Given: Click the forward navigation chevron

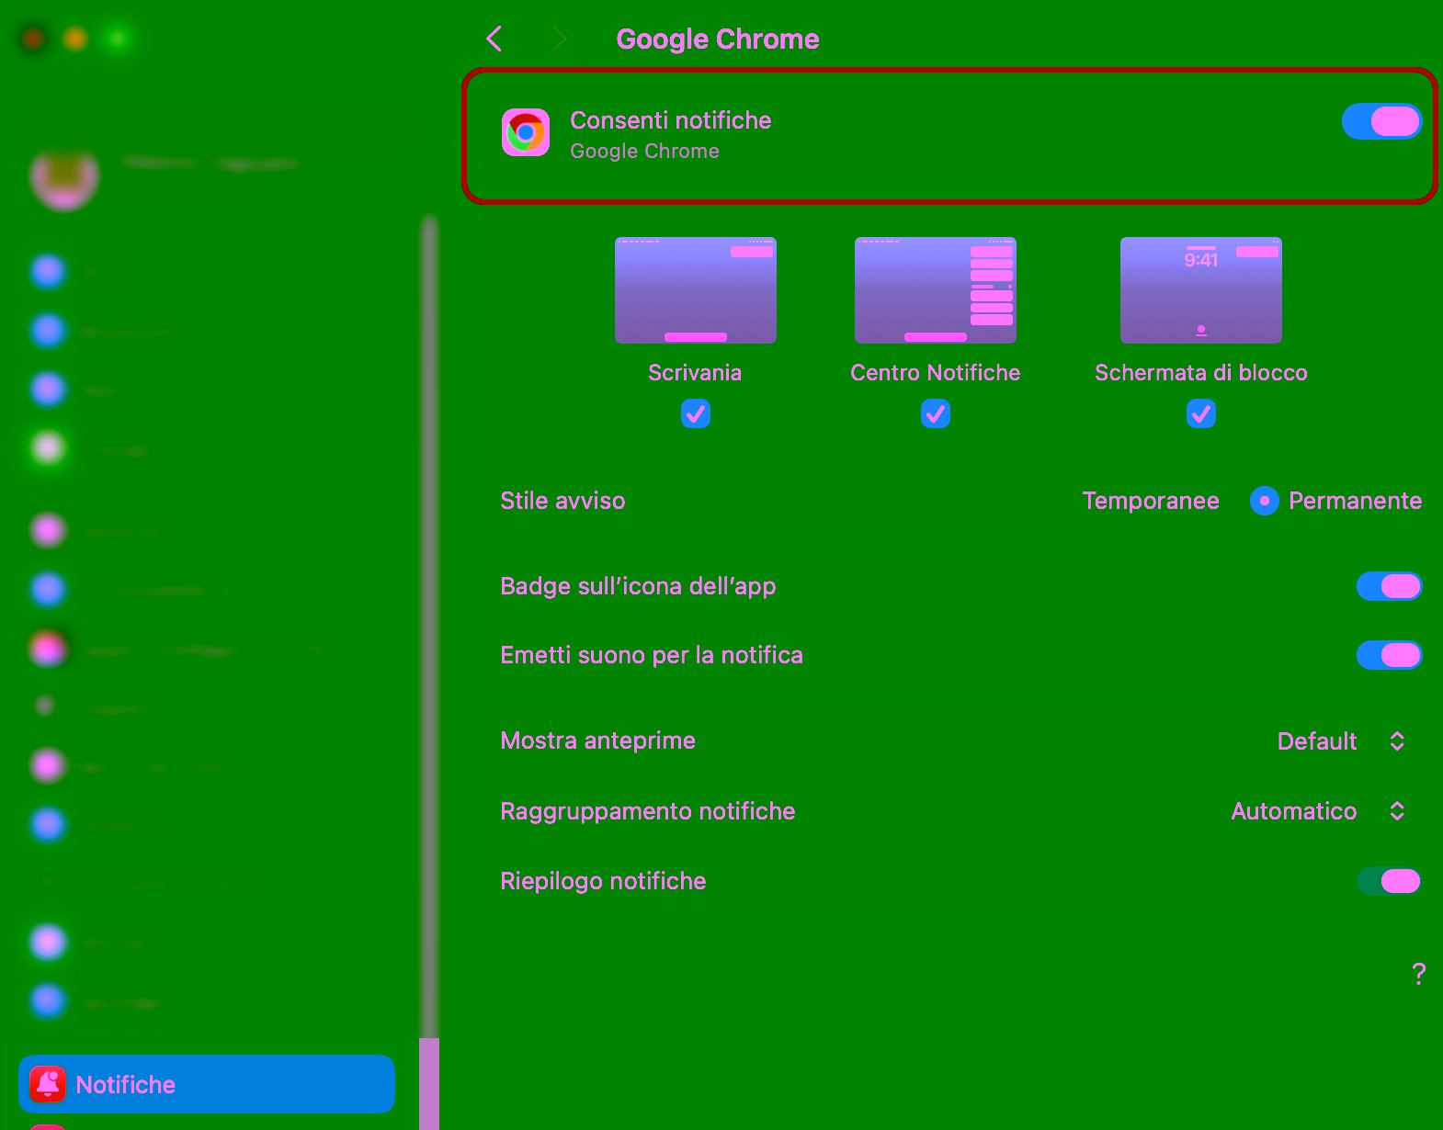Looking at the screenshot, I should [x=559, y=39].
